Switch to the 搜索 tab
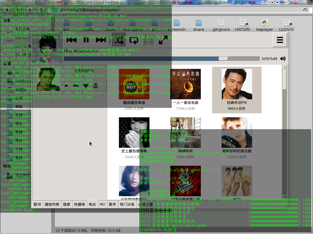Viewport: 313px width, 234px height. tap(67, 204)
